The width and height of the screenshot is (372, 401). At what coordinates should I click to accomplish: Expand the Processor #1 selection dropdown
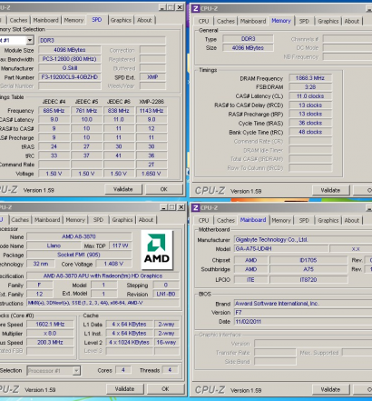[76, 370]
